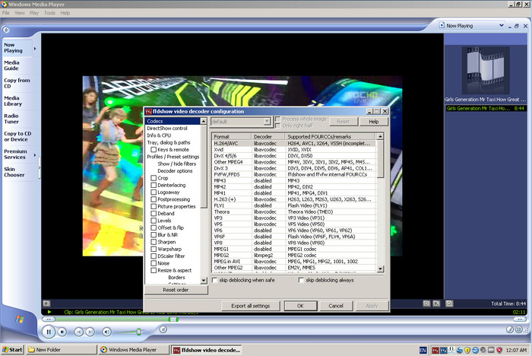Toggle the Noise filter checkbox
This screenshot has width=532, height=356.
pos(154,263)
